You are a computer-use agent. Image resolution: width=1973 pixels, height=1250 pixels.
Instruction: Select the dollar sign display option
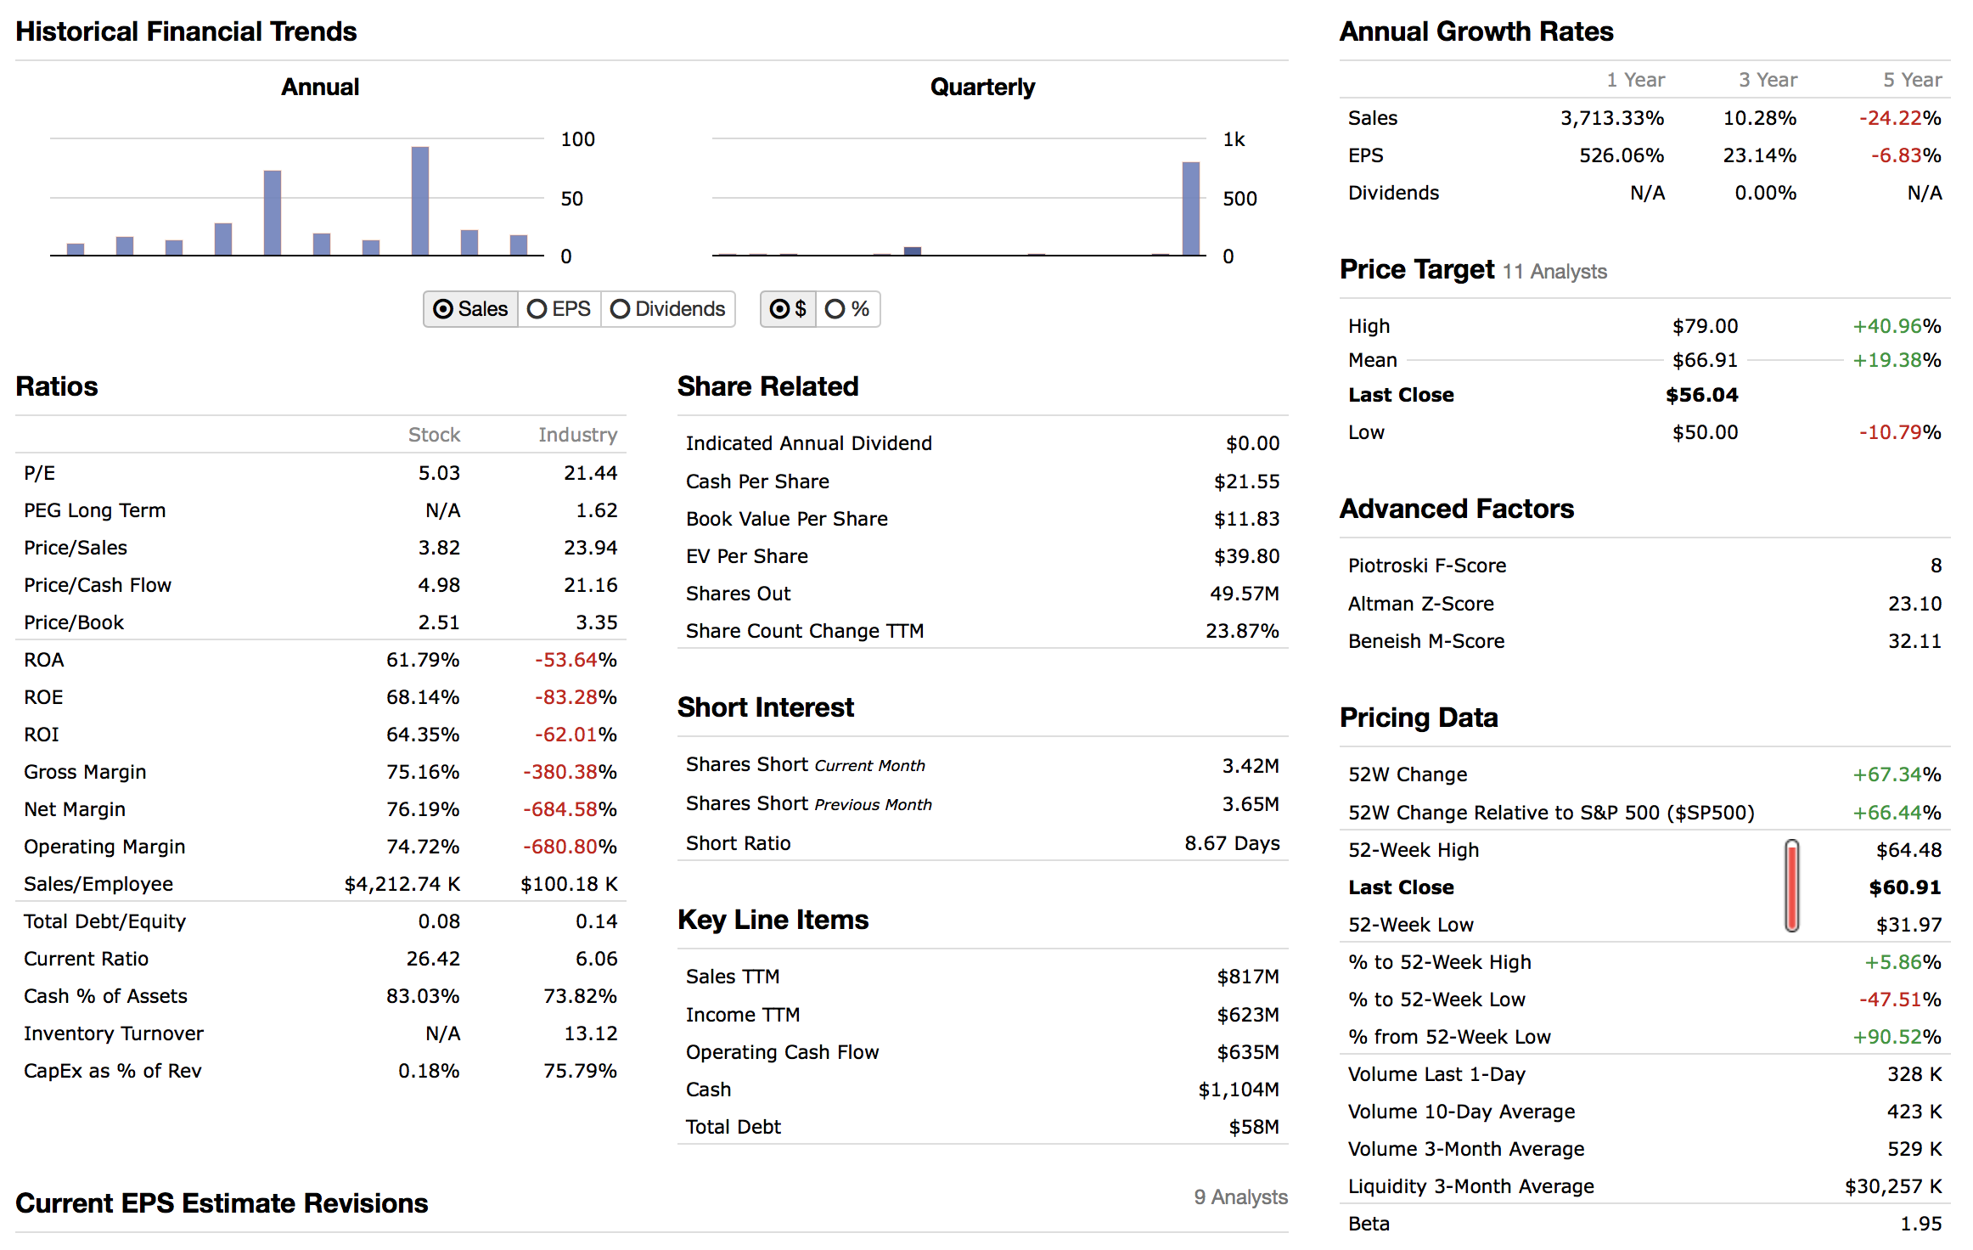788,309
